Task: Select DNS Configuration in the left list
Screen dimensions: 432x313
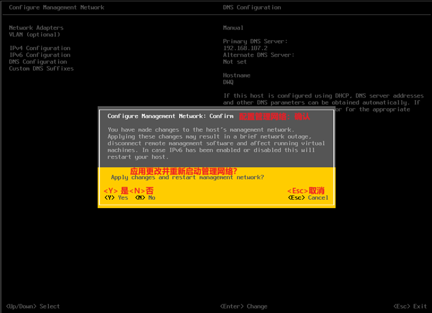Action: coord(38,62)
